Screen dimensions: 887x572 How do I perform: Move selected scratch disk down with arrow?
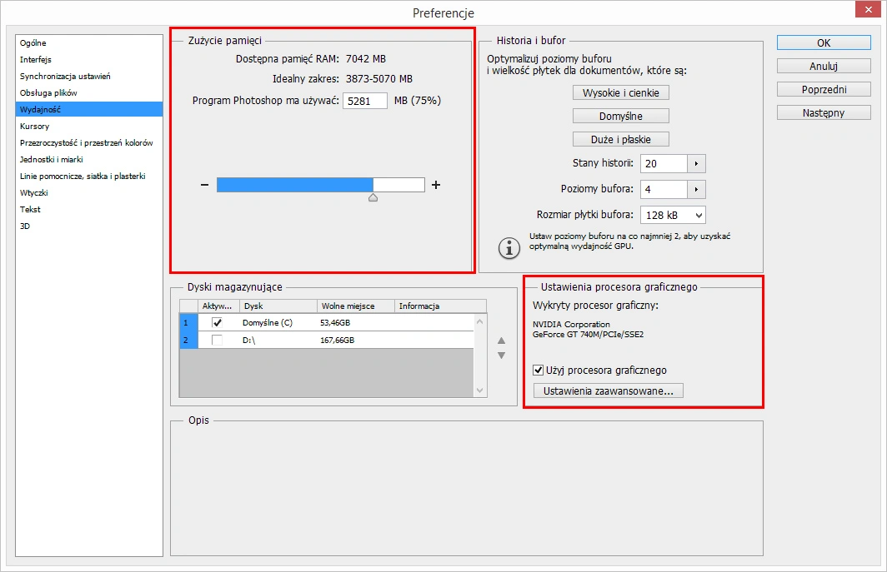501,355
